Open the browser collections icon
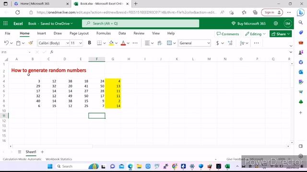The image size is (307, 172). 255,12
